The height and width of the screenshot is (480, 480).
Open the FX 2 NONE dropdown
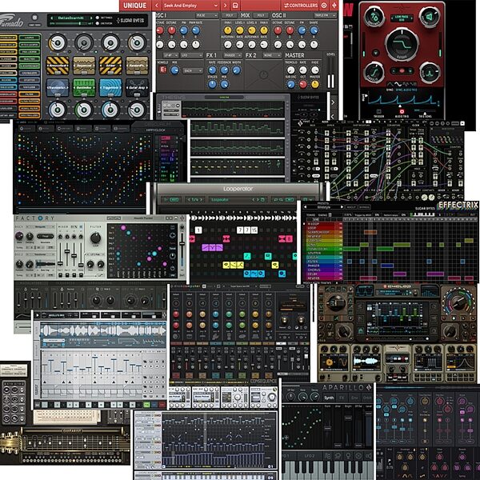[x=272, y=55]
